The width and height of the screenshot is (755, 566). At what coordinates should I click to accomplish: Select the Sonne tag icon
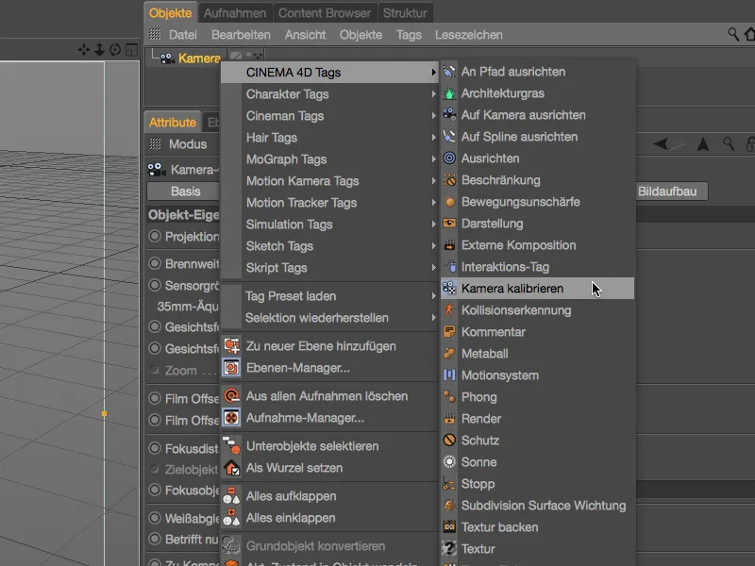(x=451, y=462)
